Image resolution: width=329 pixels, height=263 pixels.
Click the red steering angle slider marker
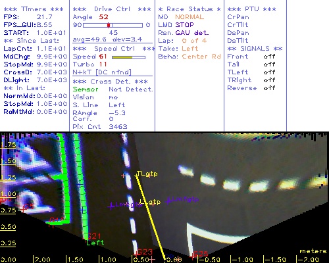pos(109,25)
